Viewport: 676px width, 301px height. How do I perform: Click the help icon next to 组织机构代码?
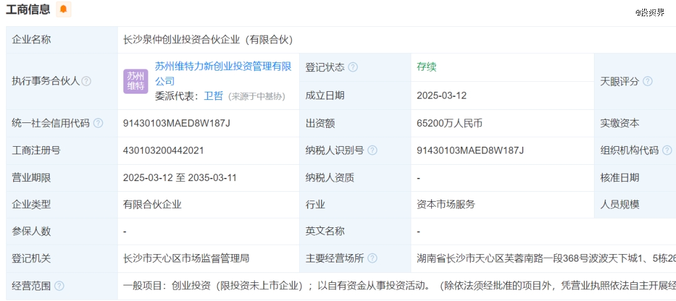667,150
